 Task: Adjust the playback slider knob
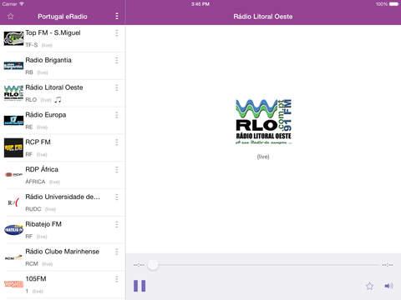click(153, 265)
